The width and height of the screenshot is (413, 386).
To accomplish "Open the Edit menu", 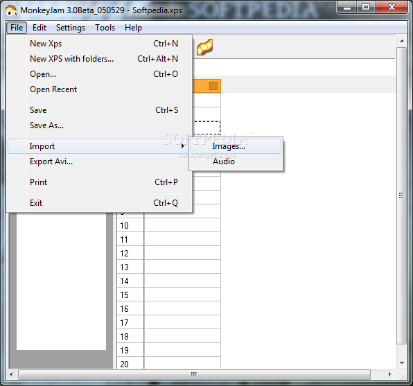I will pos(39,28).
